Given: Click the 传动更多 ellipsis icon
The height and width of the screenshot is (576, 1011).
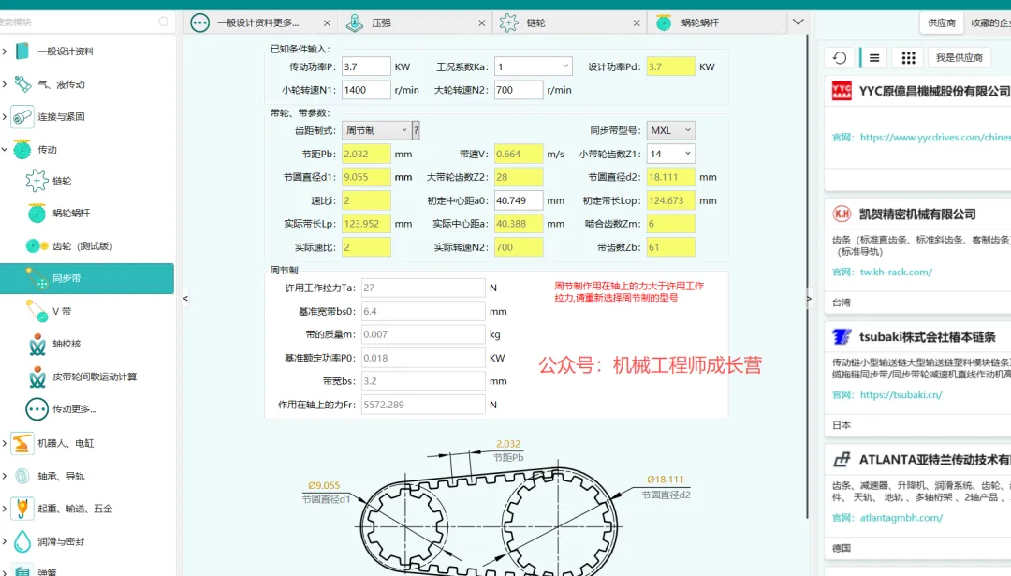Looking at the screenshot, I should point(37,409).
